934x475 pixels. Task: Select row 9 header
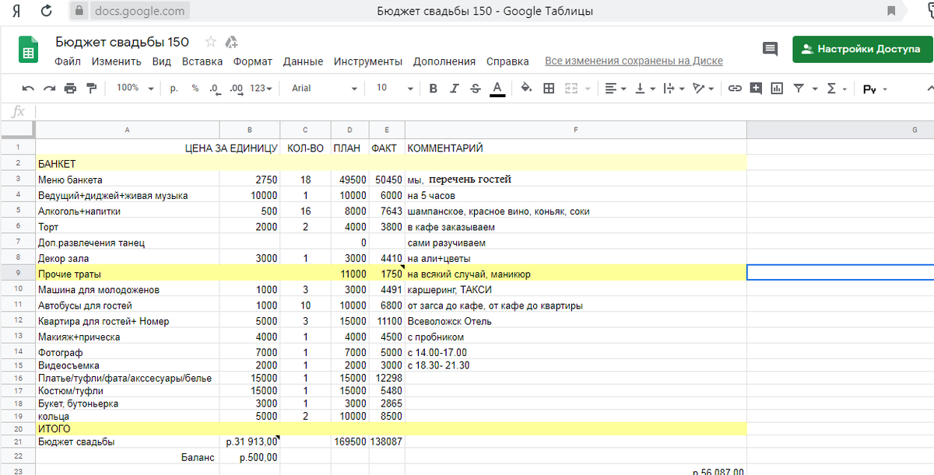click(x=17, y=274)
